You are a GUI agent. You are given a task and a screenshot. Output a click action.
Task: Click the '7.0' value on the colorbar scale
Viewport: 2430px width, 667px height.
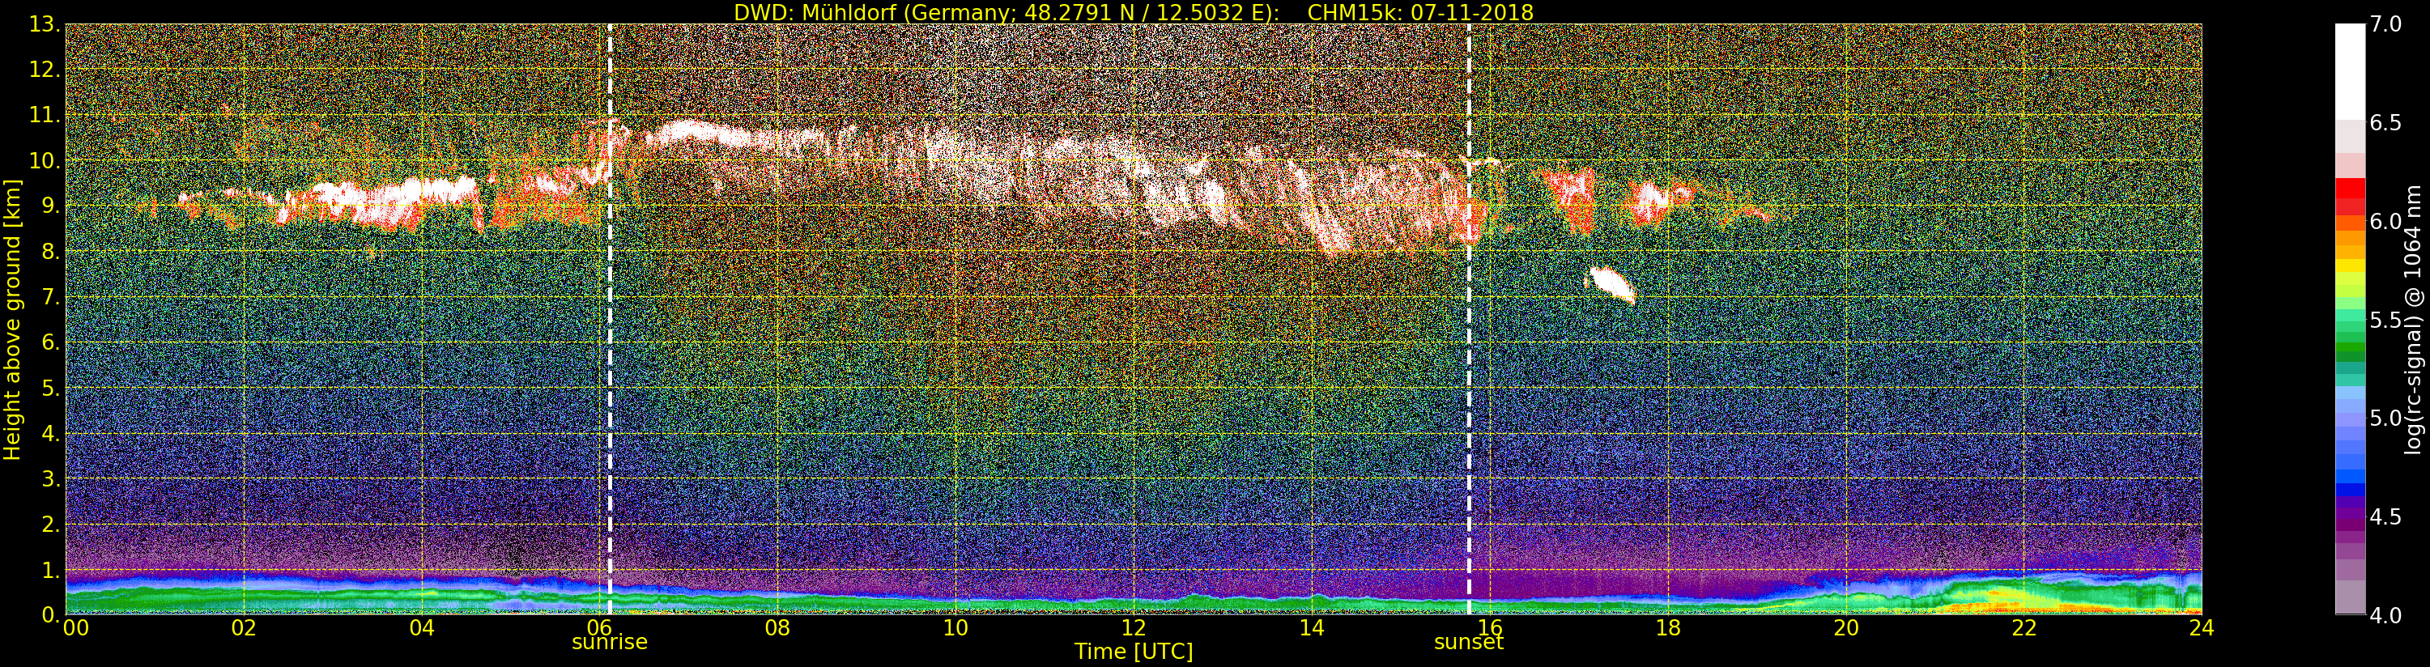click(x=2385, y=24)
